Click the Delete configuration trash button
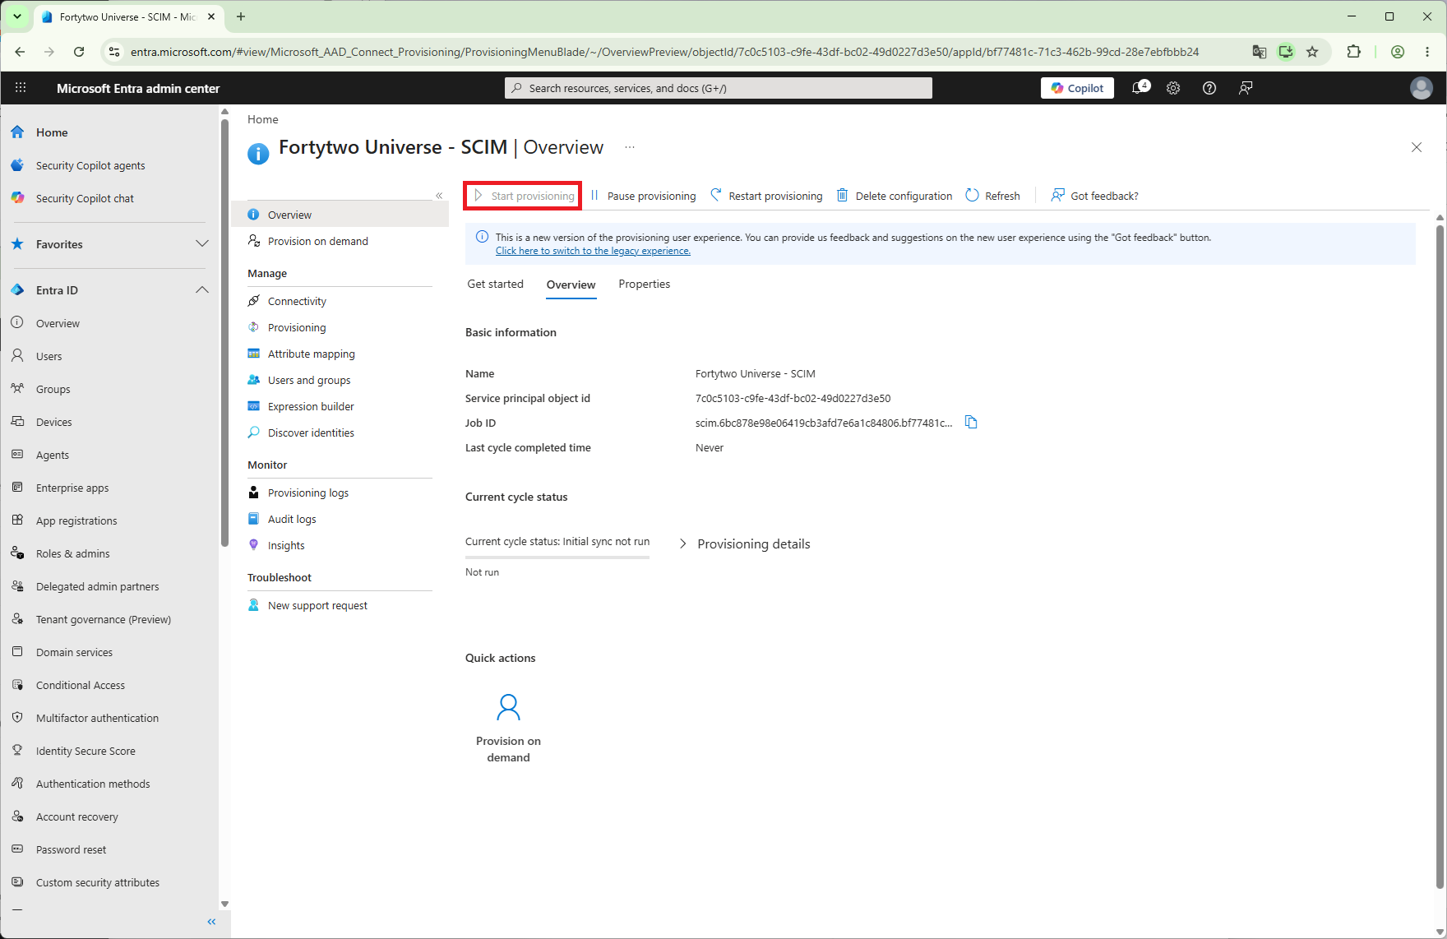Image resolution: width=1447 pixels, height=939 pixels. coord(895,196)
